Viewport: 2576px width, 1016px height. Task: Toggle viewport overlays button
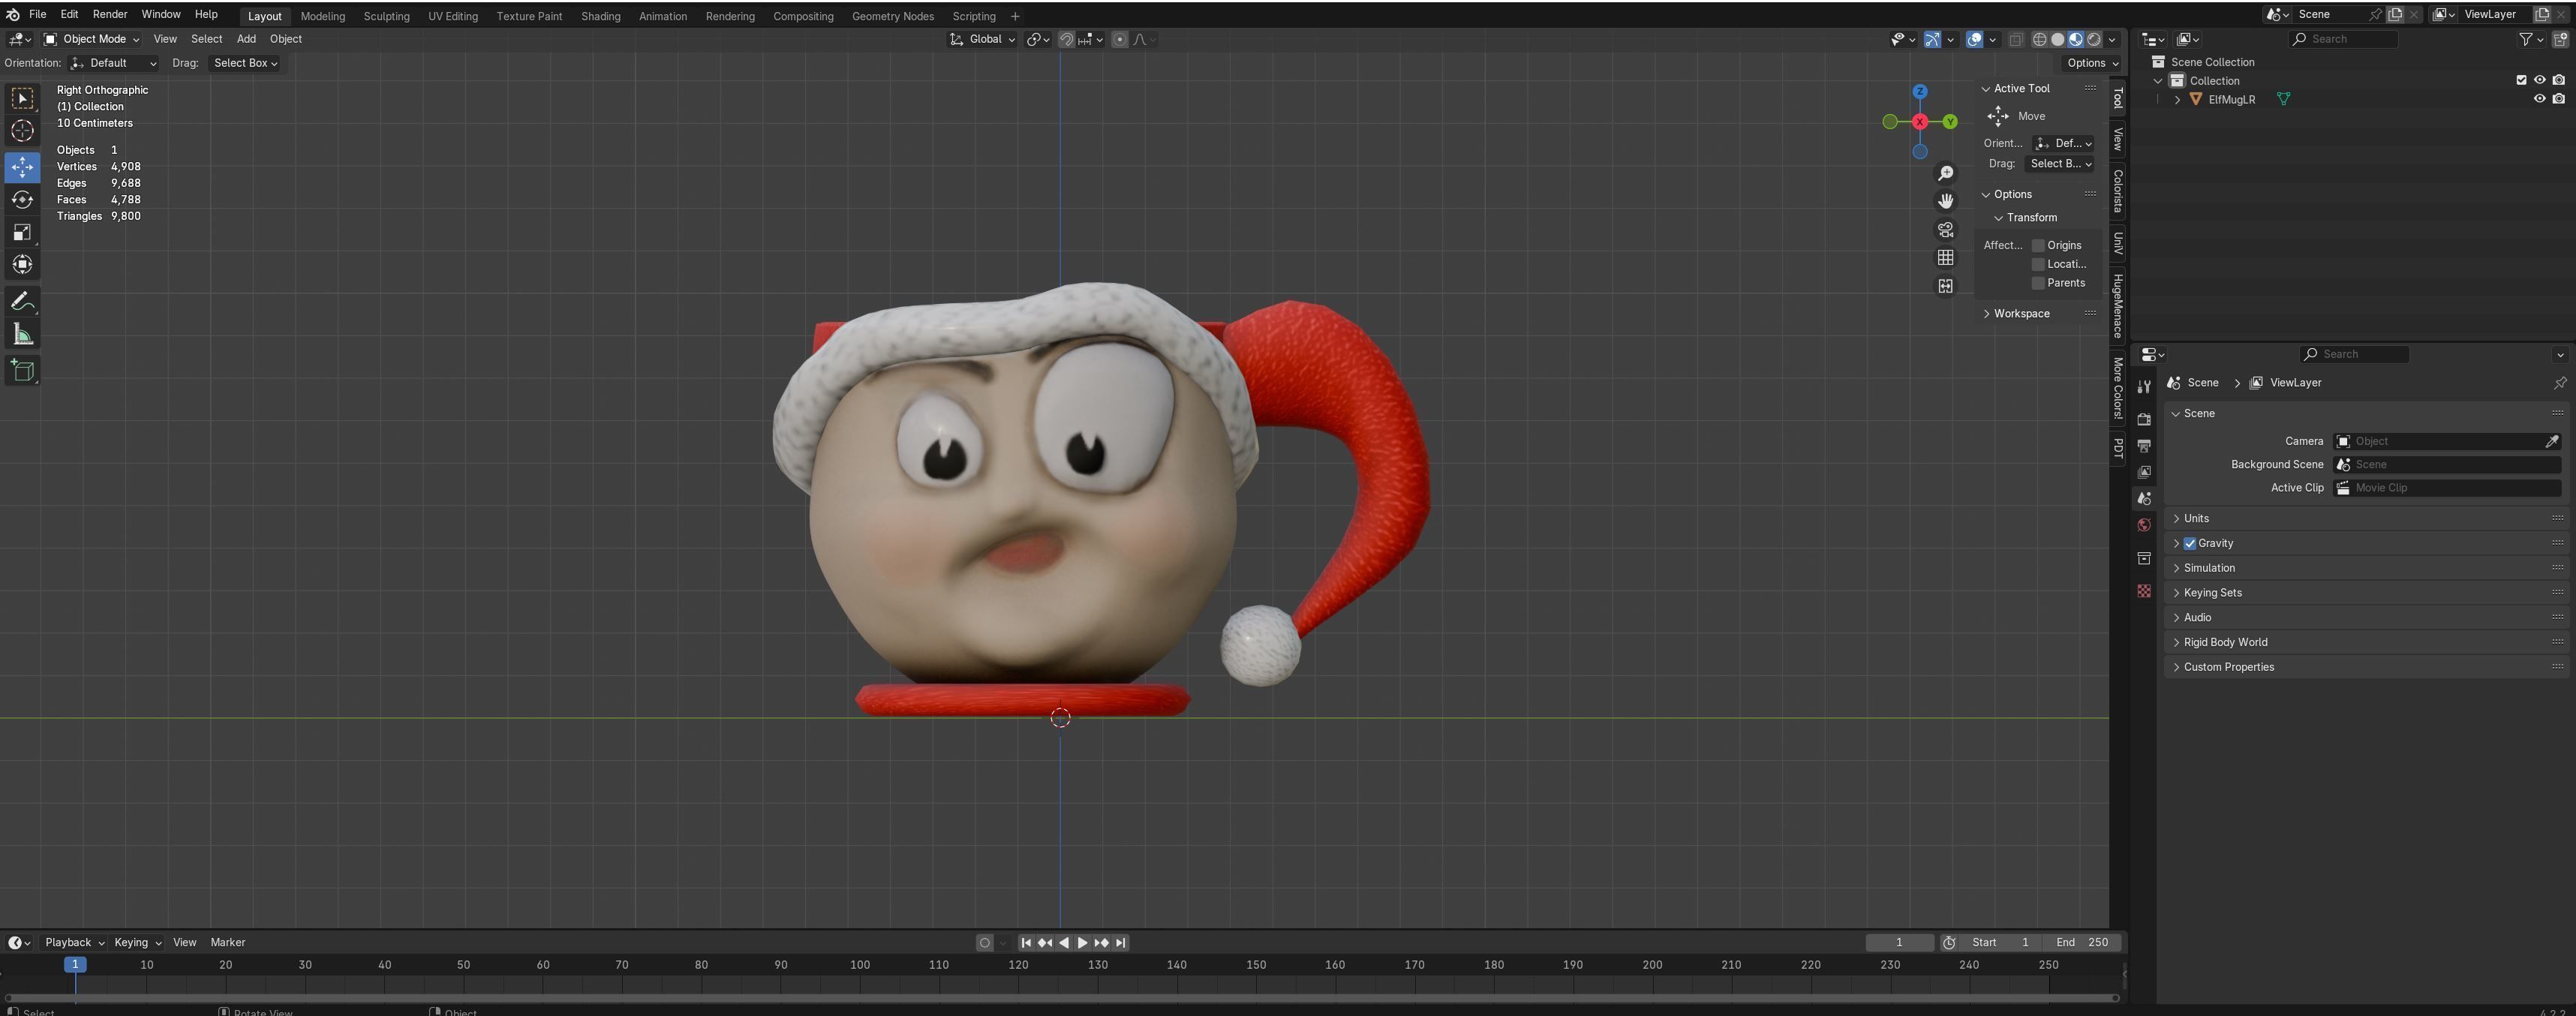pyautogui.click(x=1975, y=39)
